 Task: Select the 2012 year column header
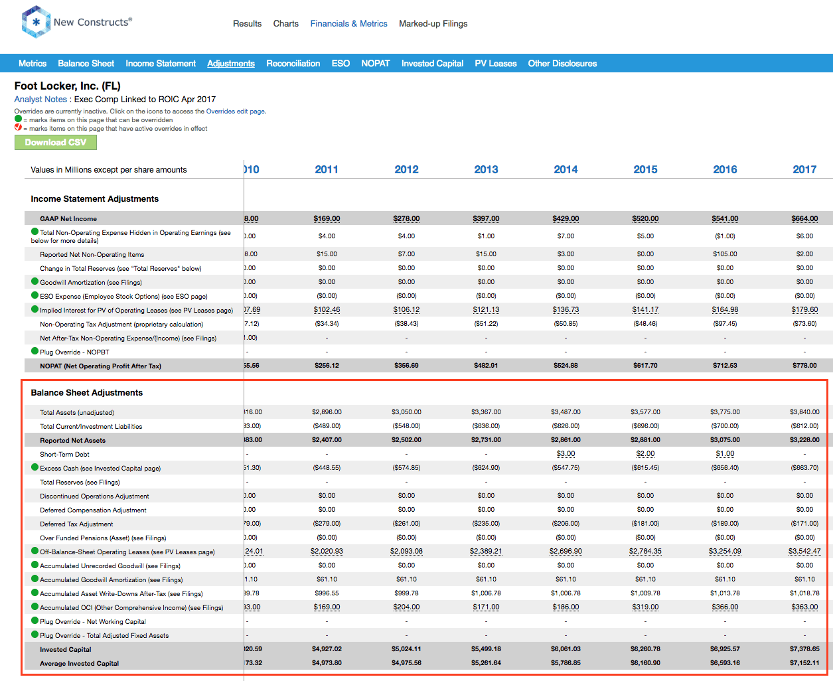point(407,169)
